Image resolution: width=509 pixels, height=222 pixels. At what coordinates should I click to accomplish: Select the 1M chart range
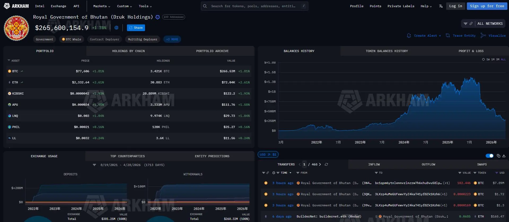click(493, 59)
